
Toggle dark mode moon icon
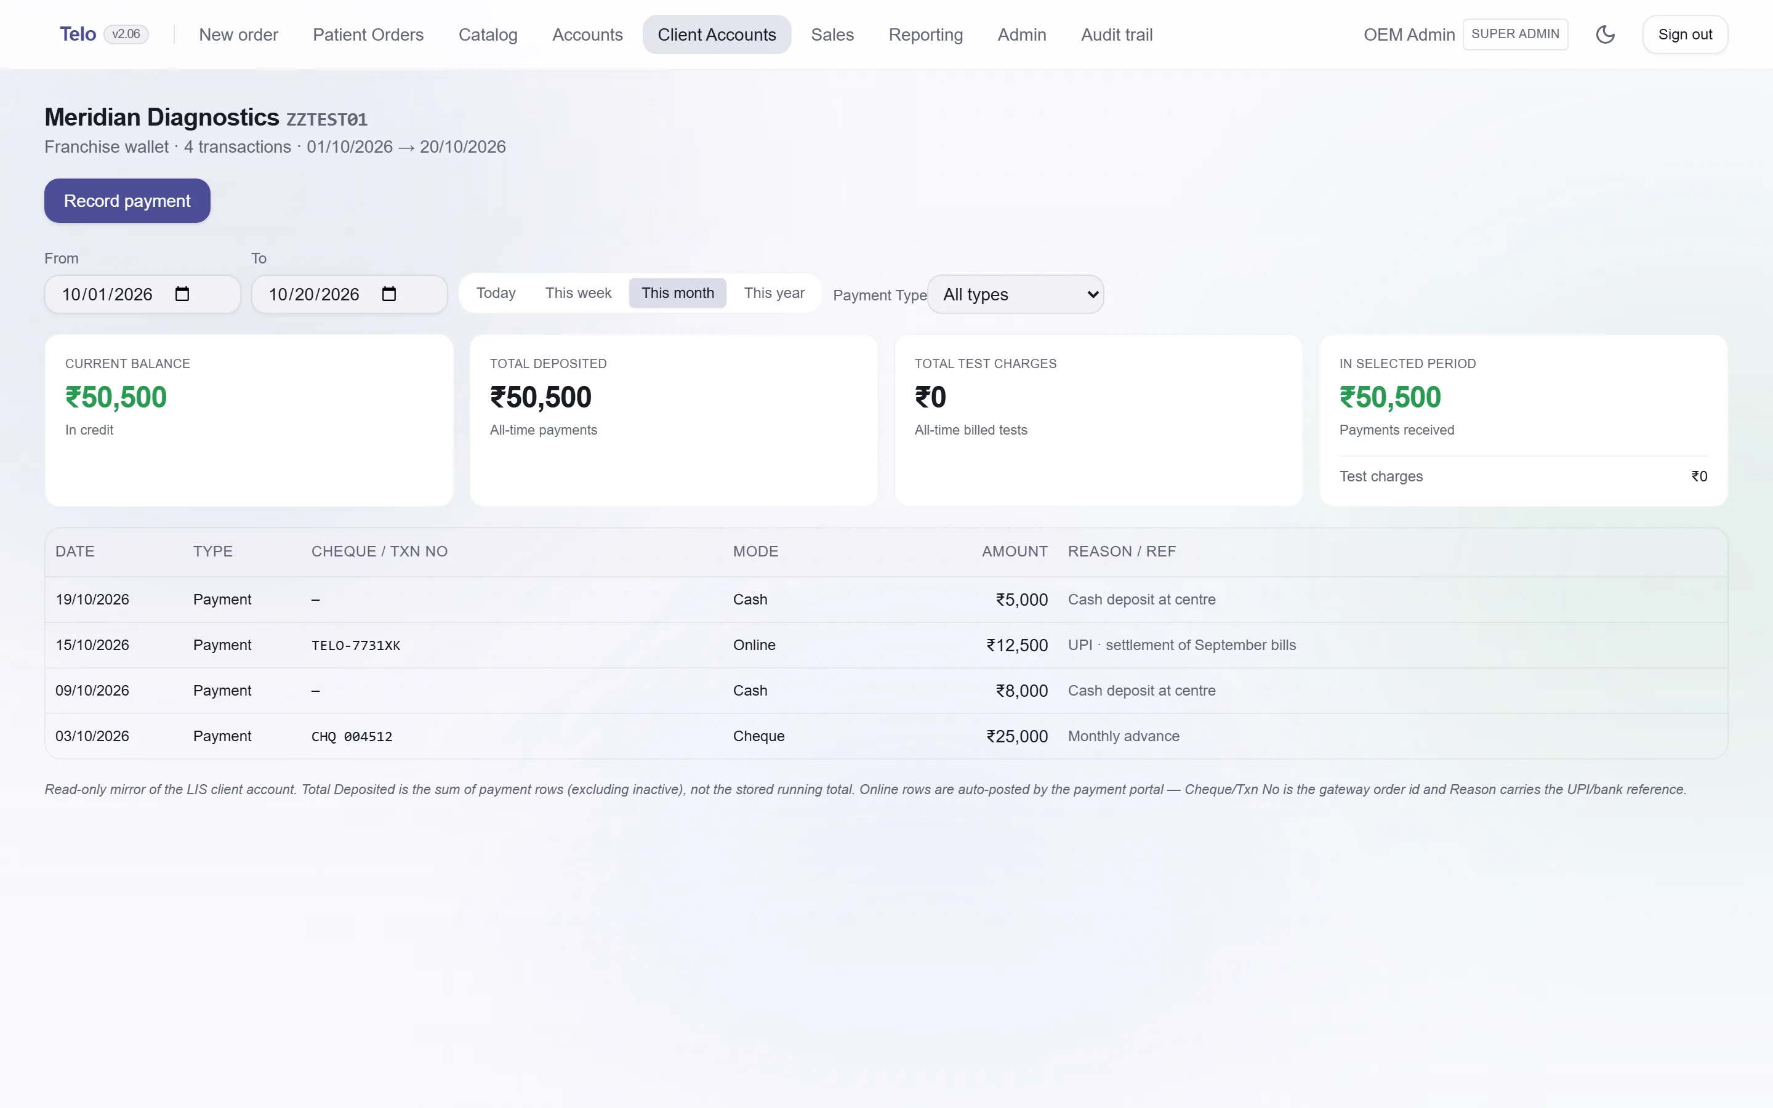(1604, 34)
